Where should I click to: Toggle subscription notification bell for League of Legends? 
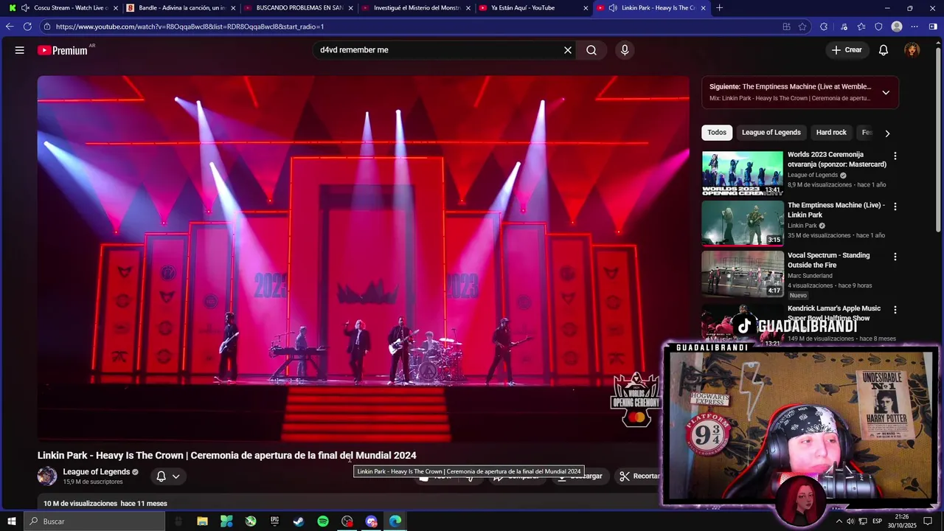[x=161, y=476]
